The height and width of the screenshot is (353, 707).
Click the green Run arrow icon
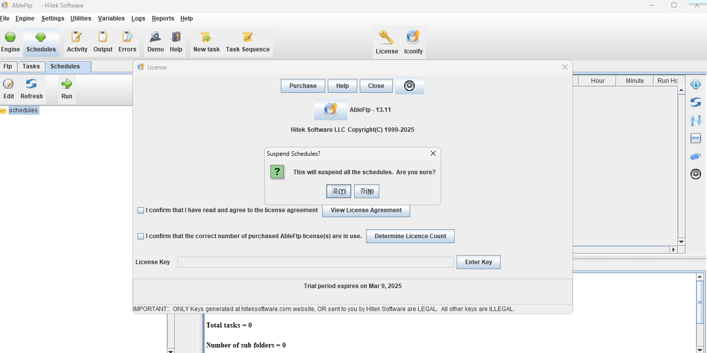click(66, 84)
